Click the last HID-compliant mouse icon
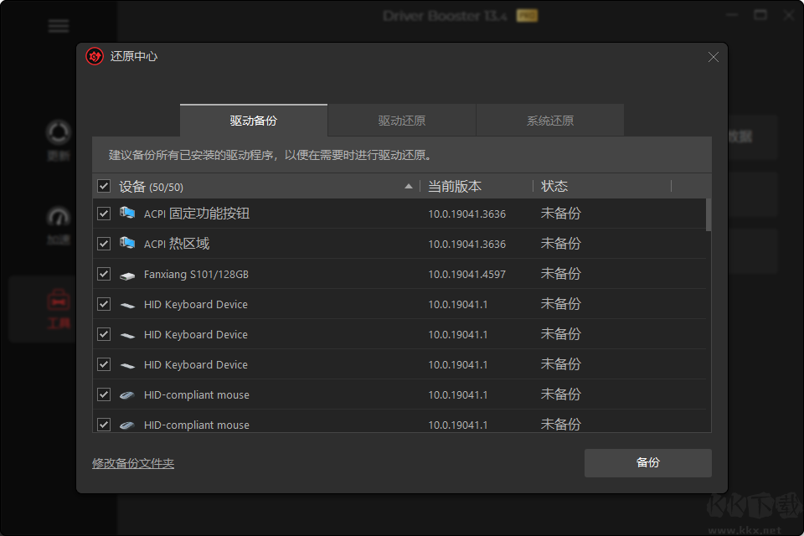 click(x=127, y=425)
